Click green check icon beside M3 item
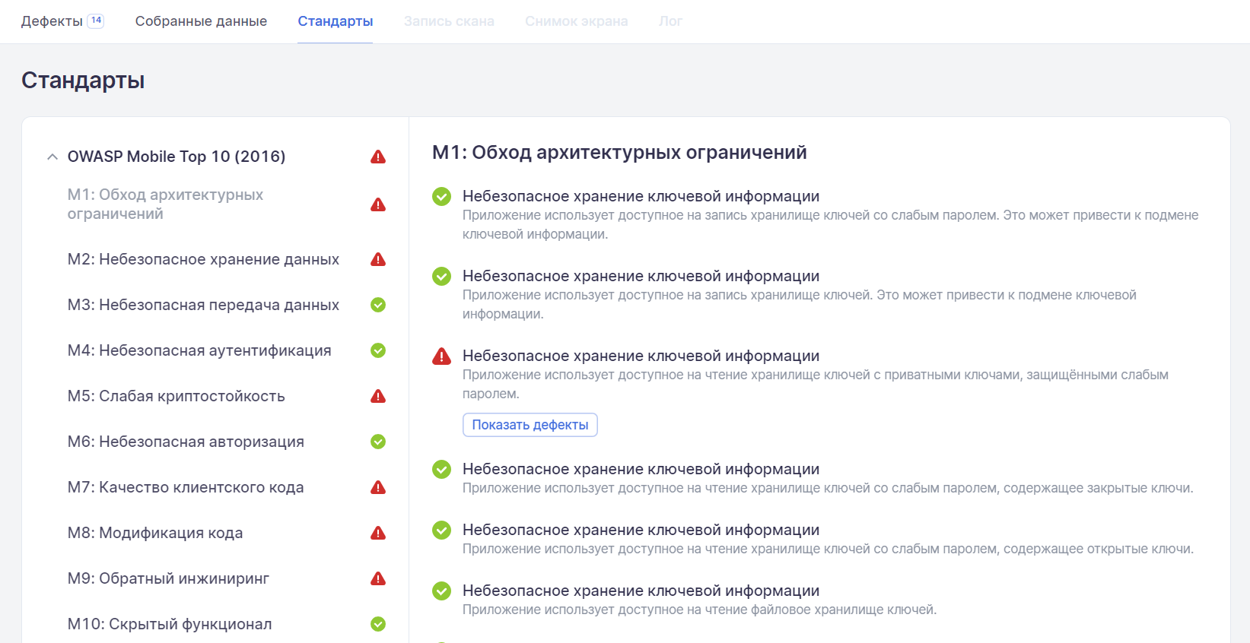 point(378,305)
